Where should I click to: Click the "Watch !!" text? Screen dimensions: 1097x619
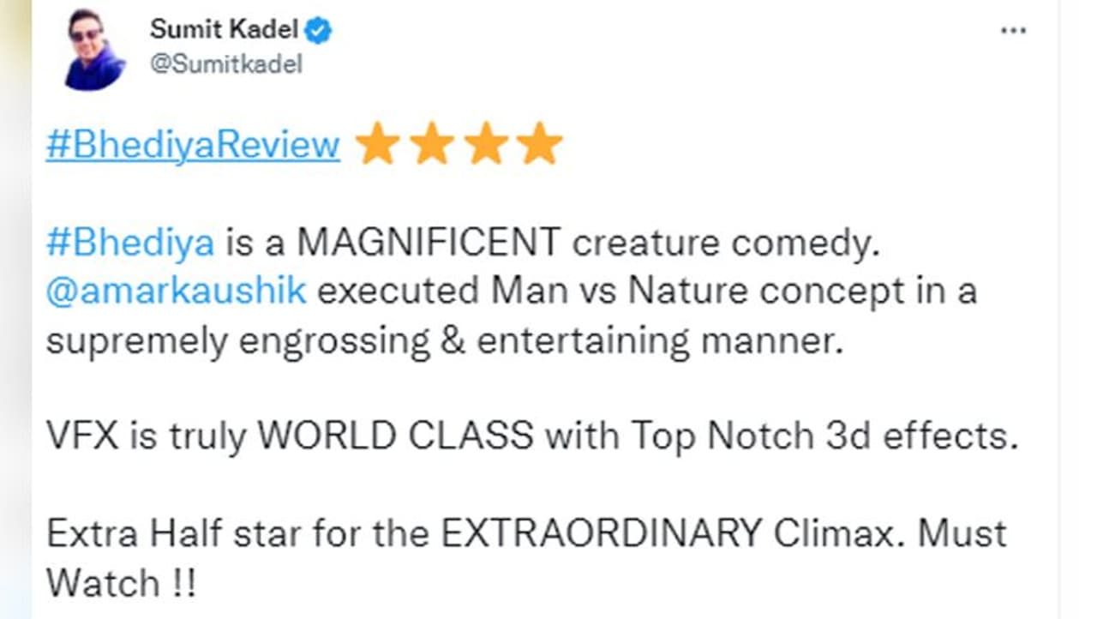(120, 583)
